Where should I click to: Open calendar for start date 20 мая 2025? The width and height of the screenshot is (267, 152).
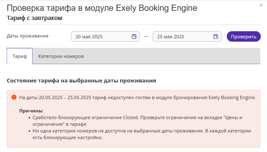click(x=134, y=36)
